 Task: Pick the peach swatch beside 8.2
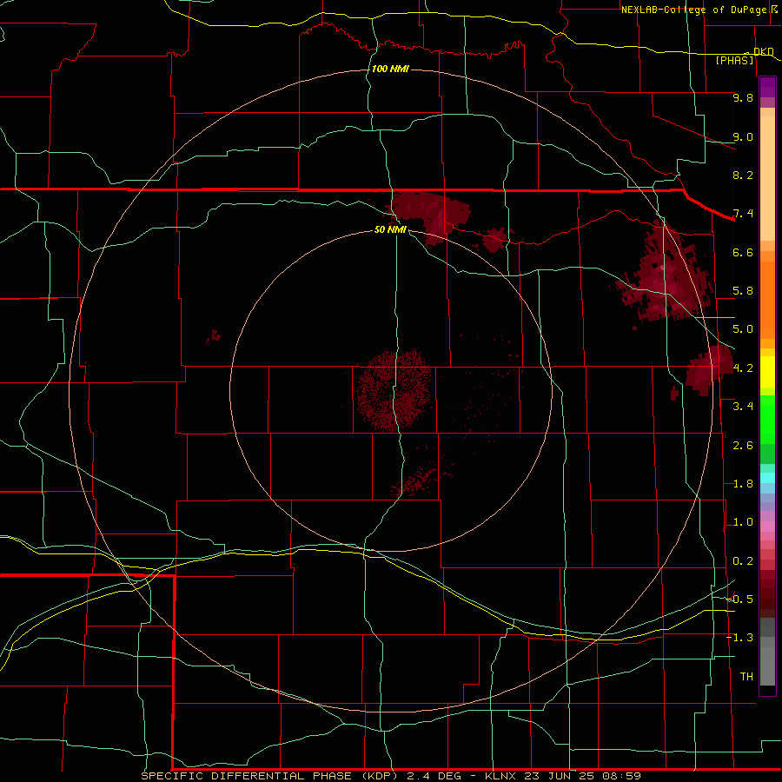pos(767,178)
